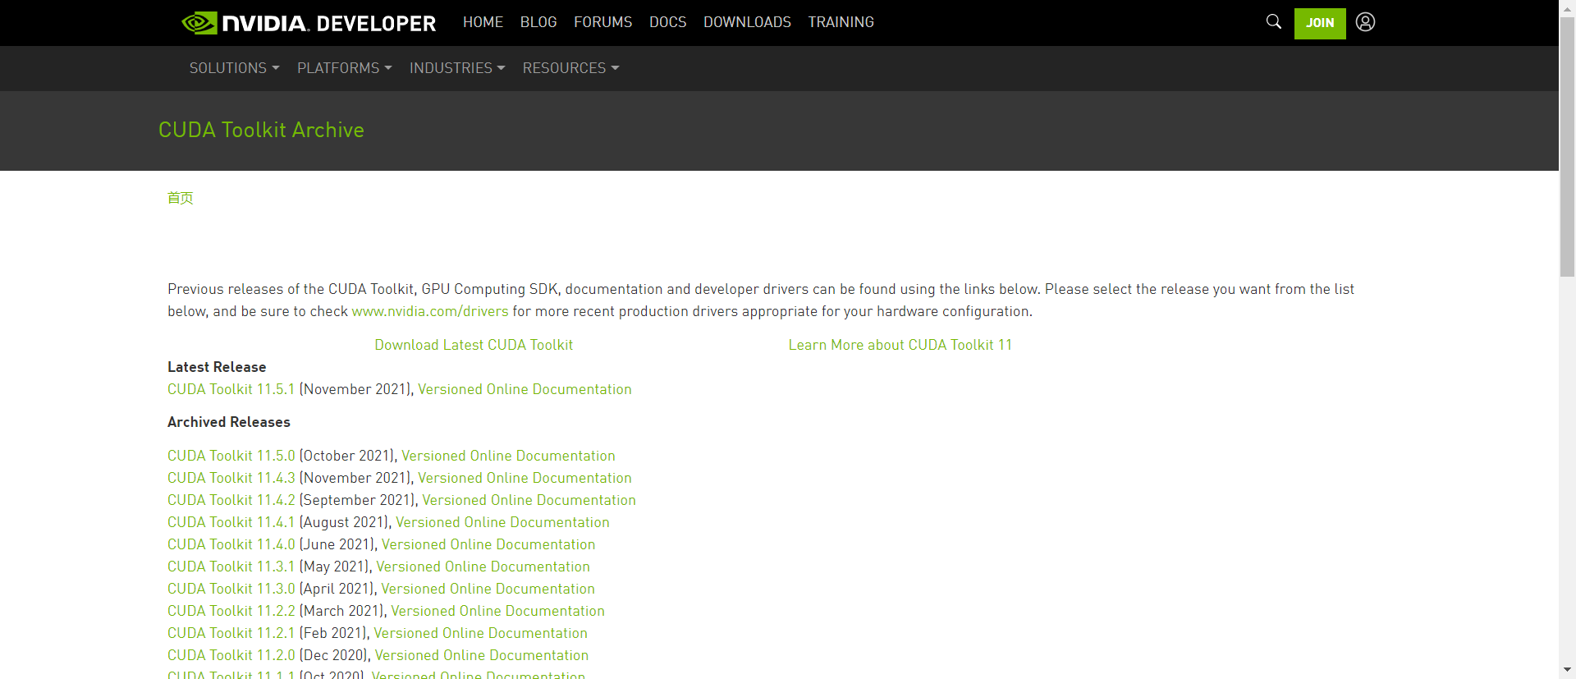Open the DOWNLOADS menu item

click(747, 22)
